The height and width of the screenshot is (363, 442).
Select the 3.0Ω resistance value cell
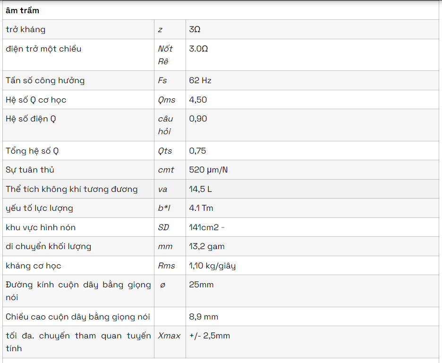pos(198,49)
